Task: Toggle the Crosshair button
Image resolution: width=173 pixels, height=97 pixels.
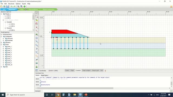Action: tap(78, 71)
